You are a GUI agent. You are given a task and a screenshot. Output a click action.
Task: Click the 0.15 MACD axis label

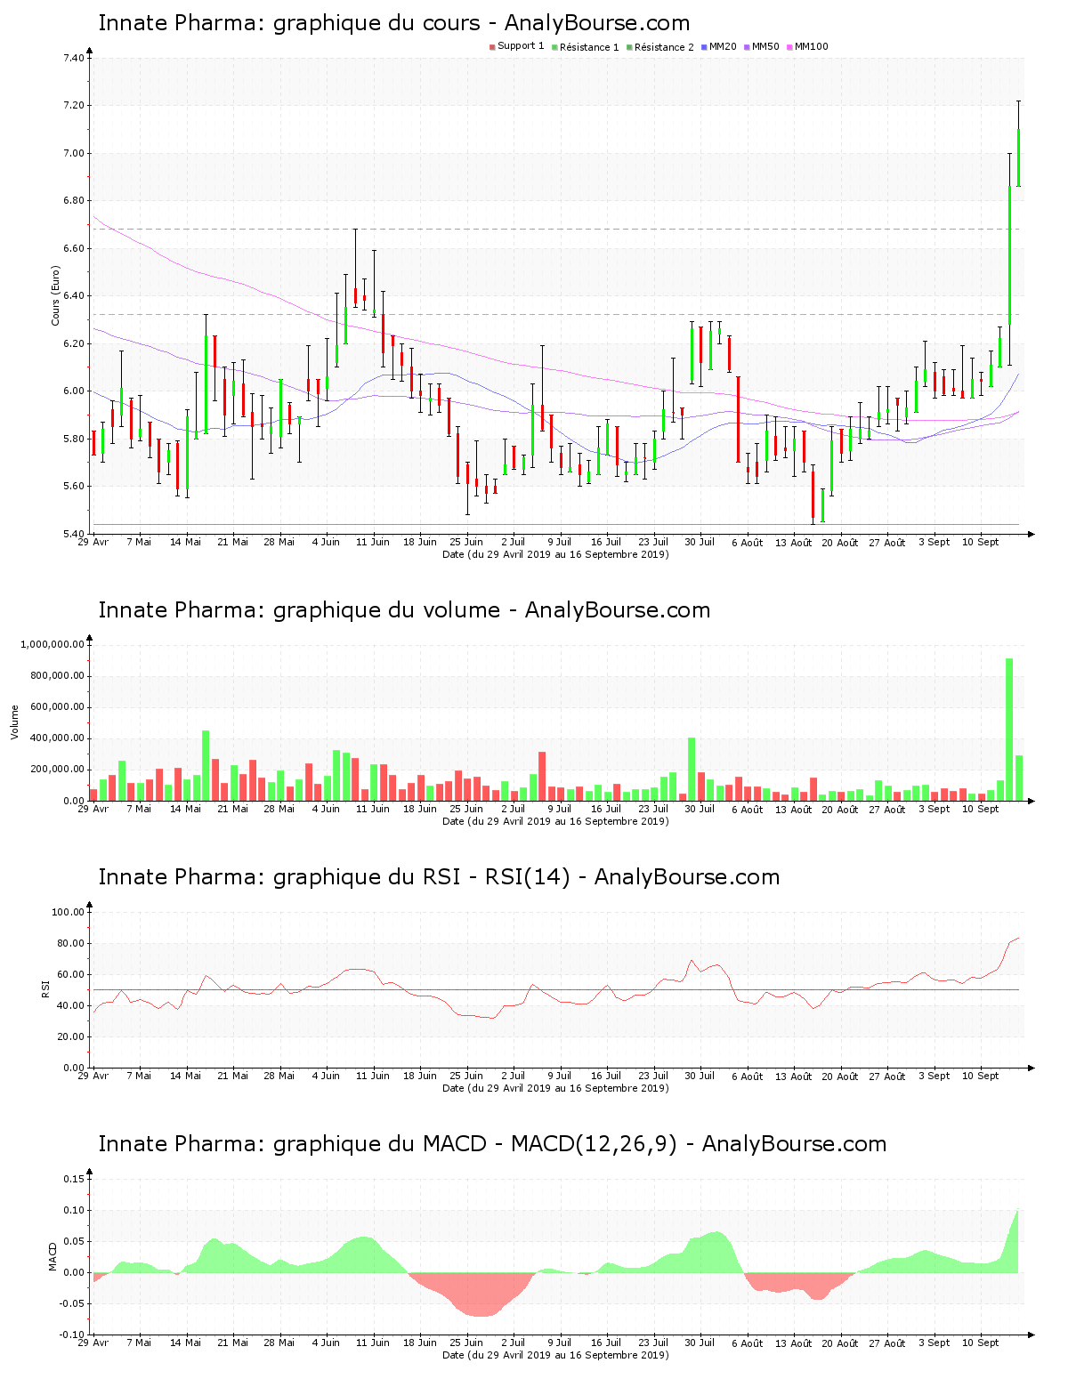point(74,1179)
